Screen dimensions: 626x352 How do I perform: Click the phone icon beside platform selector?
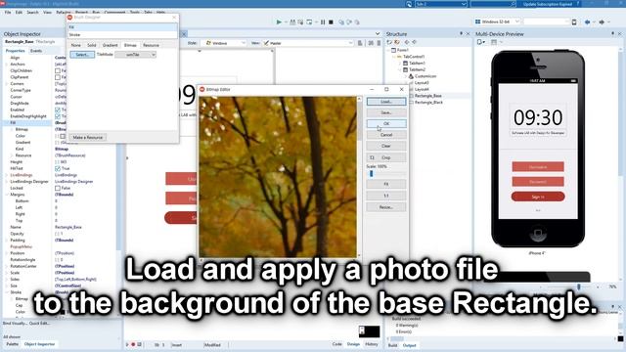tap(574, 22)
